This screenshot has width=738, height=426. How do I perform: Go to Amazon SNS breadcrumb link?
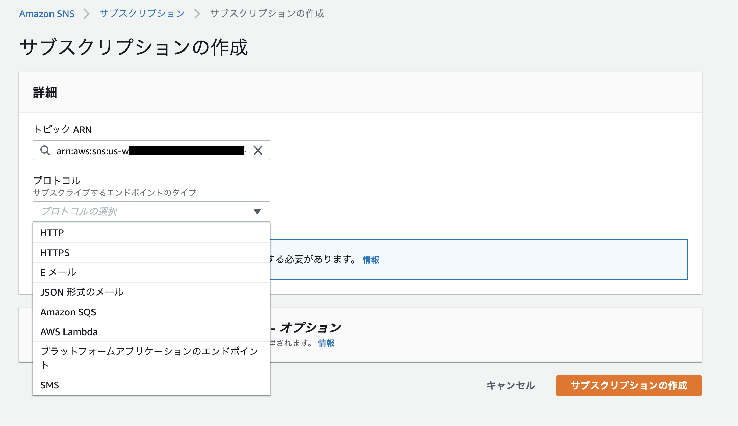47,14
